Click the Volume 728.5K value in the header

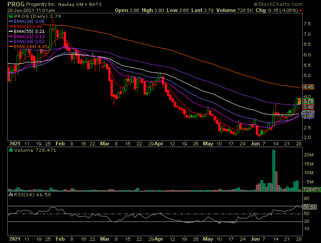coord(235,10)
